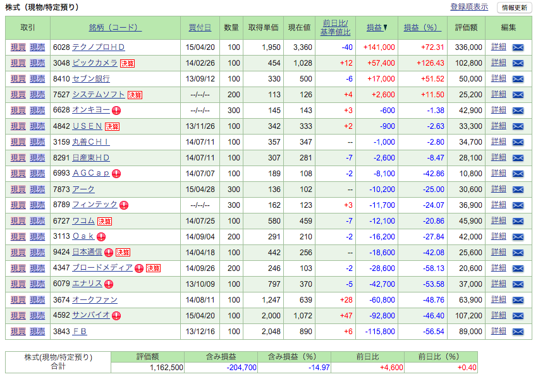Click 決算 badge next to USEN
Screen dimensions: 538x379
(112, 126)
